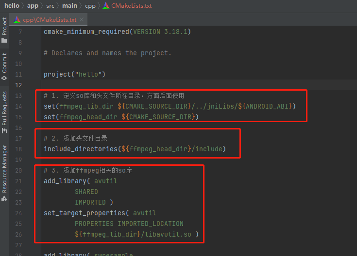Open the Pull Requests tool window
This screenshot has width=357, height=256.
tap(4, 109)
